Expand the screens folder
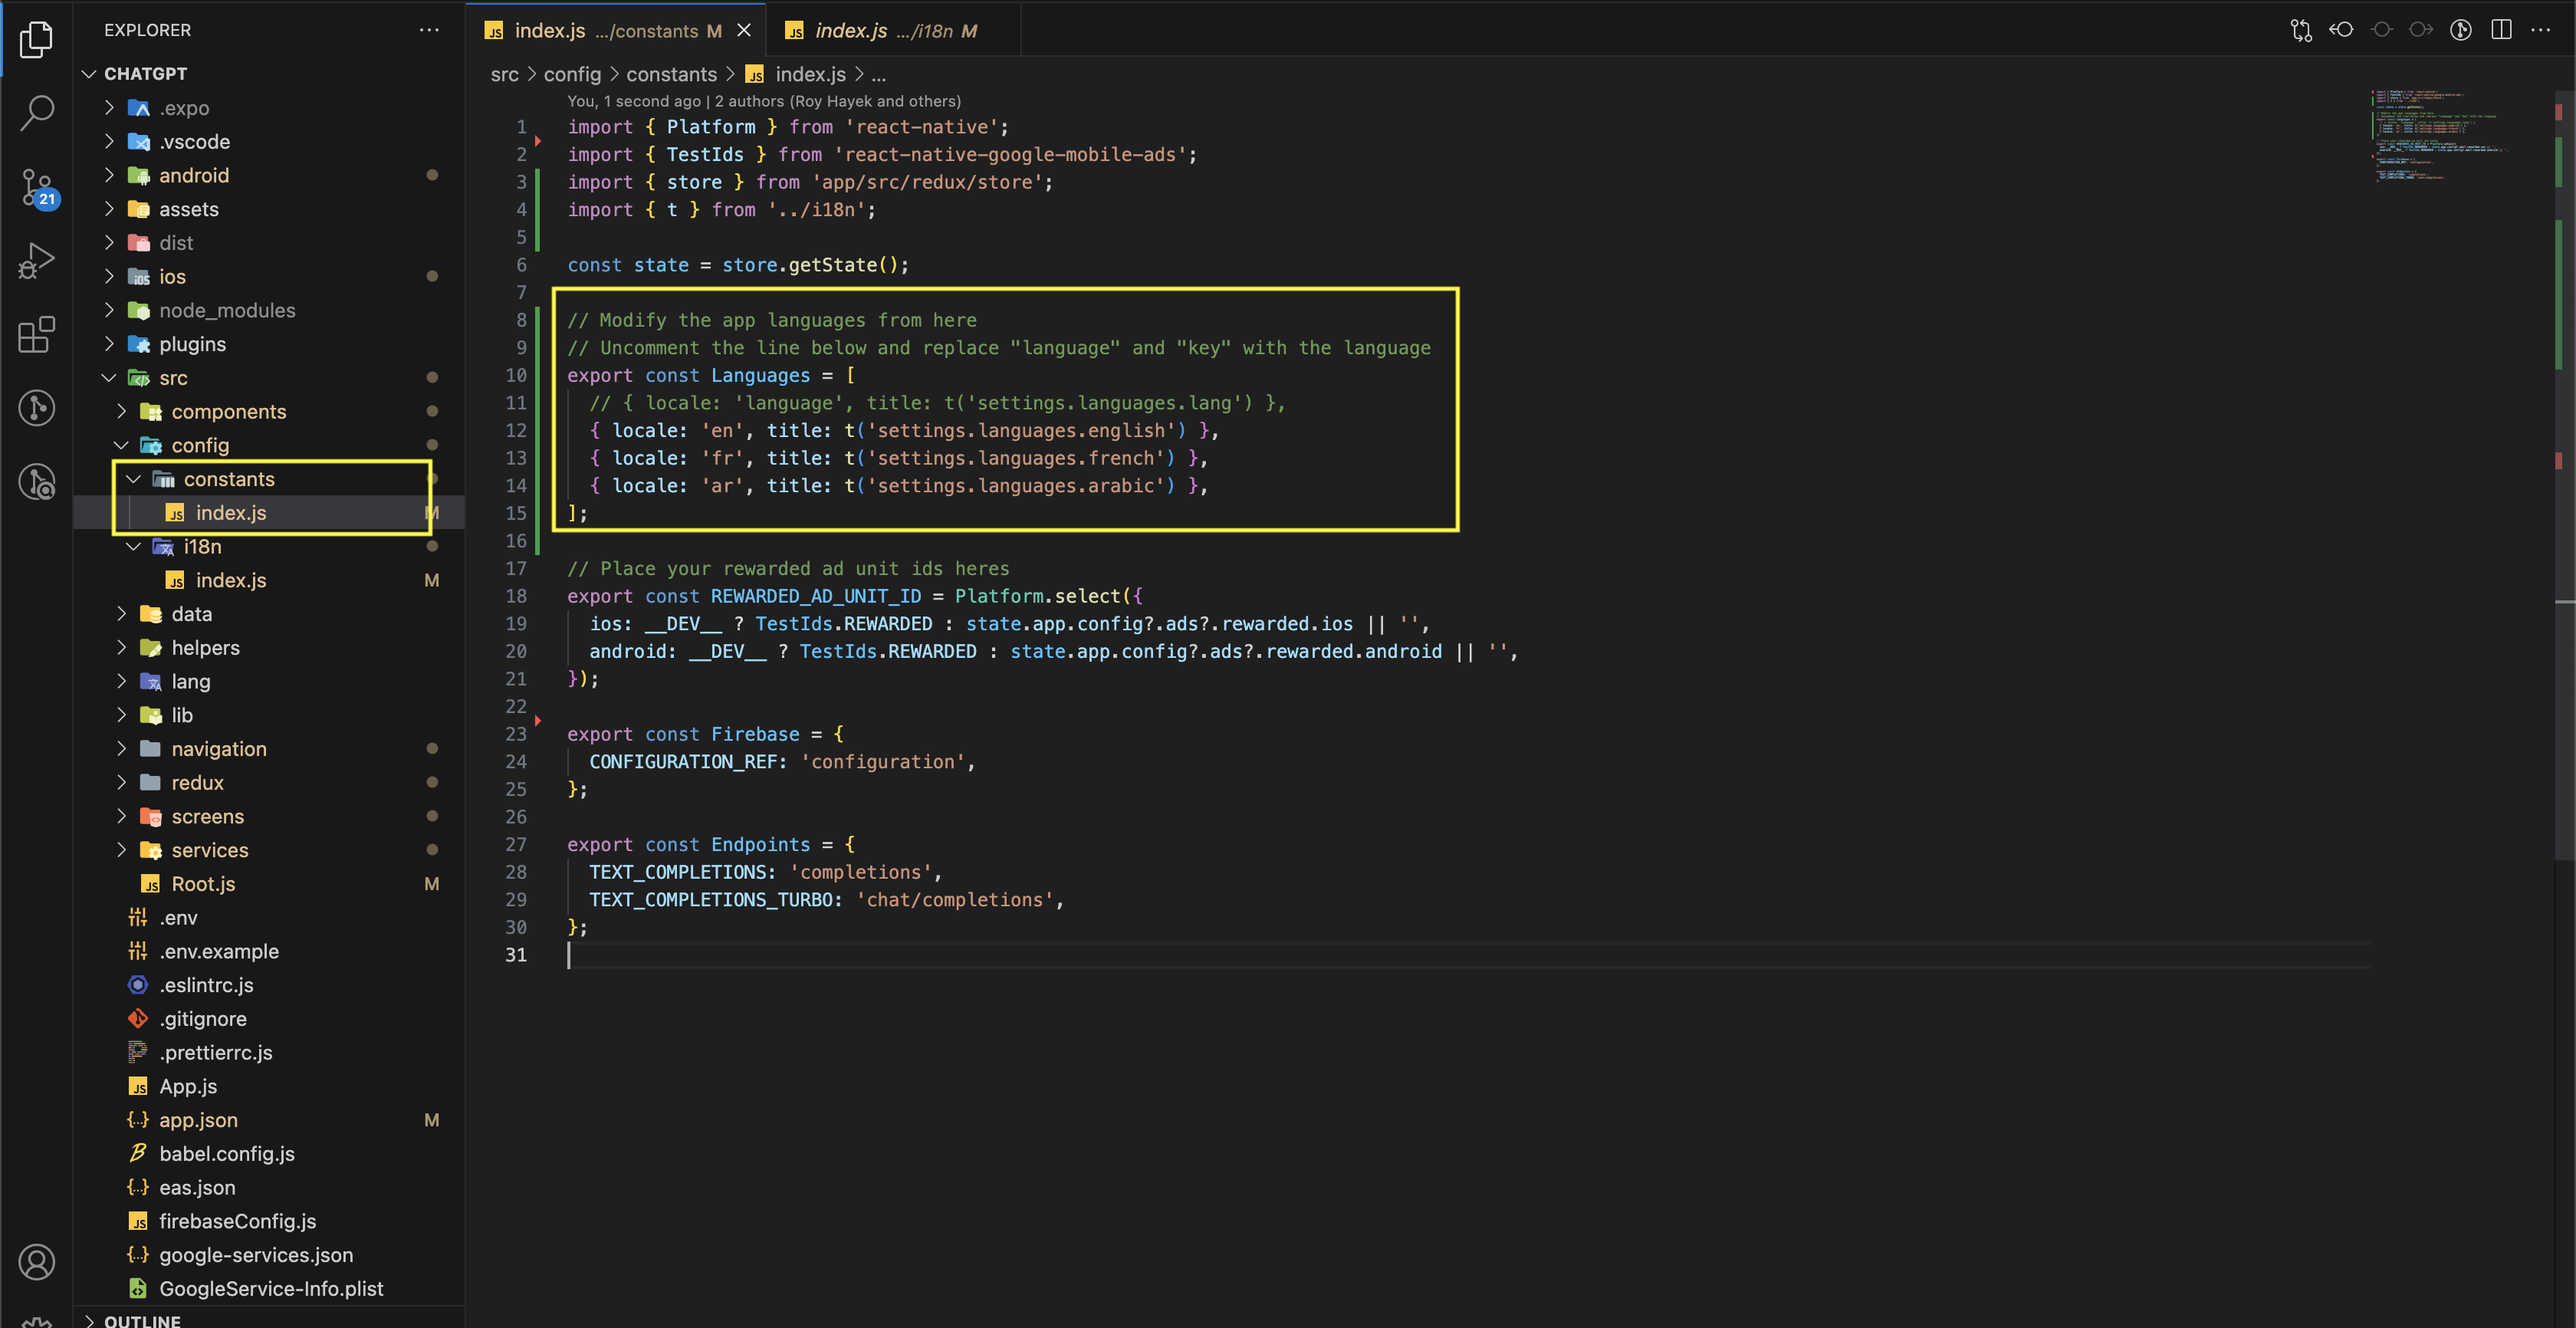 click(x=270, y=817)
